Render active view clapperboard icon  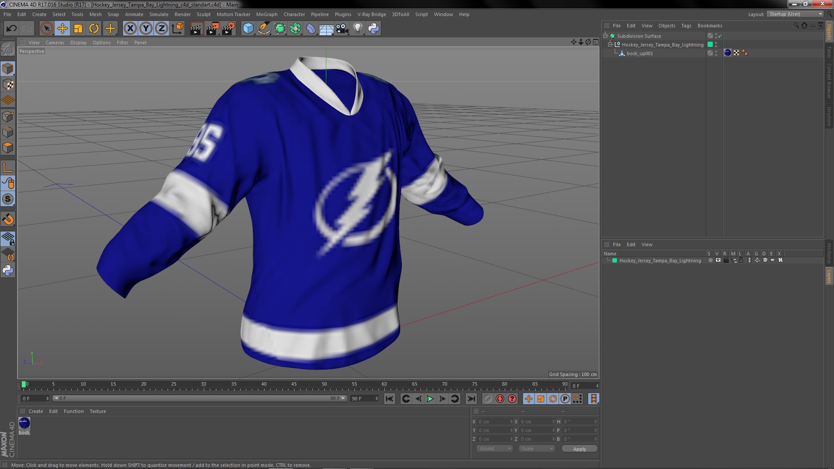click(x=196, y=29)
